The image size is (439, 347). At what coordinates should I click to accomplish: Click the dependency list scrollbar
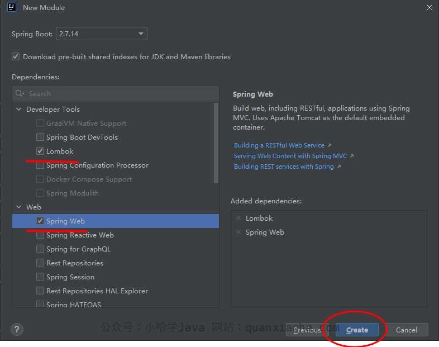(x=216, y=143)
